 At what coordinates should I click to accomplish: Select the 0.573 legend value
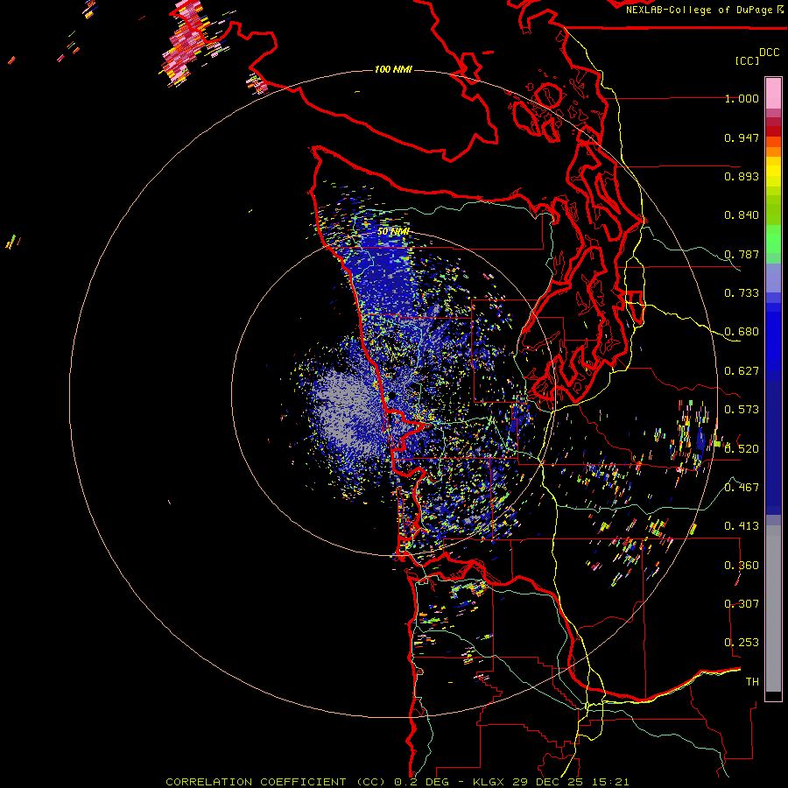[x=742, y=410]
